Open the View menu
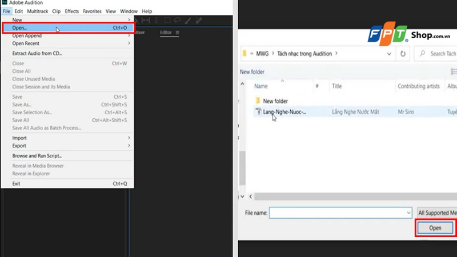457x257 pixels. coord(111,11)
